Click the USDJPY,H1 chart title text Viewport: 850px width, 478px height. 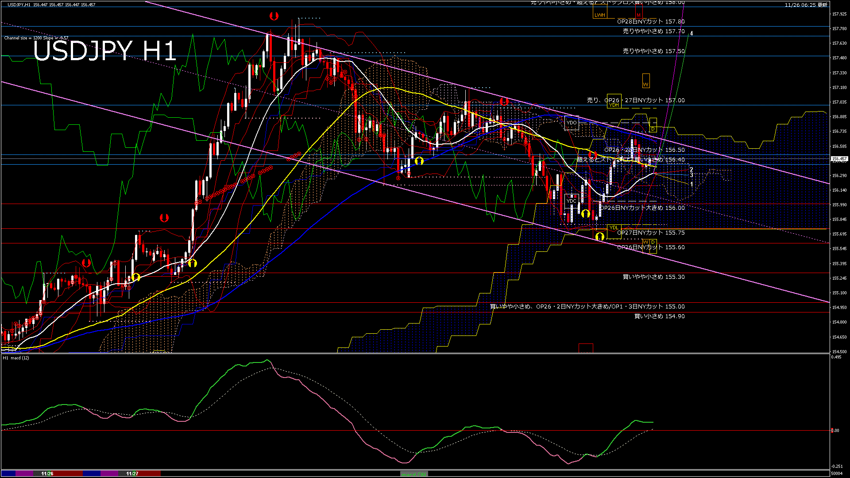[x=19, y=4]
